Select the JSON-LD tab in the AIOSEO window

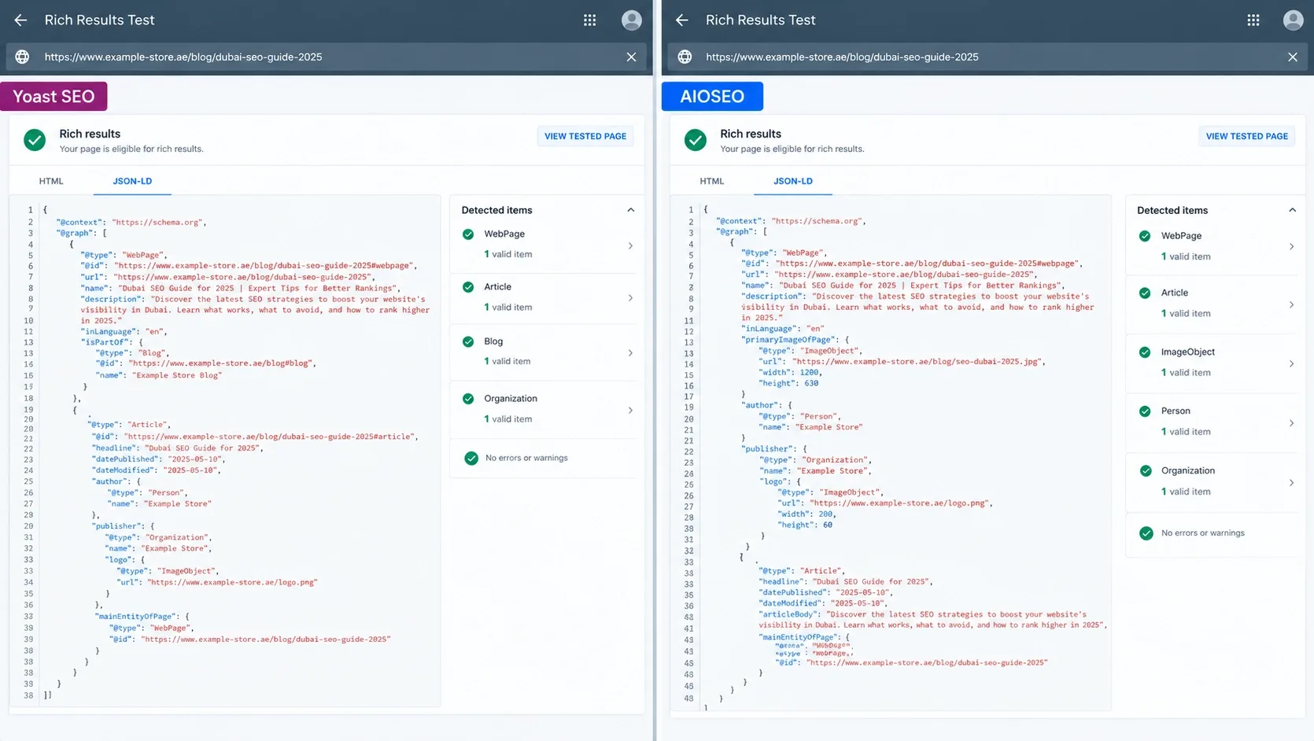tap(793, 181)
